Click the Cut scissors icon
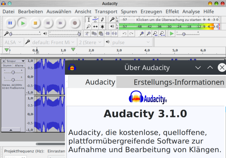This screenshot has height=158, width=226. coord(87,34)
